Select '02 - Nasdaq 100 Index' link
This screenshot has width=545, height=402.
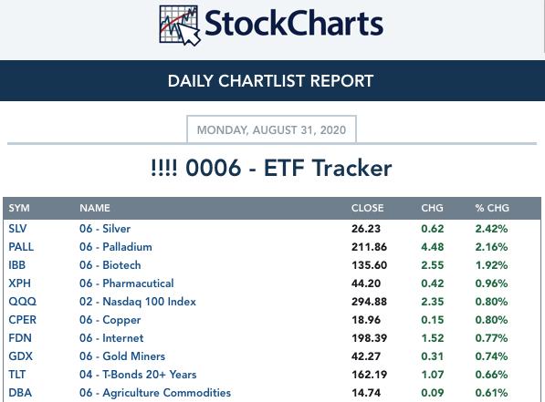point(138,302)
